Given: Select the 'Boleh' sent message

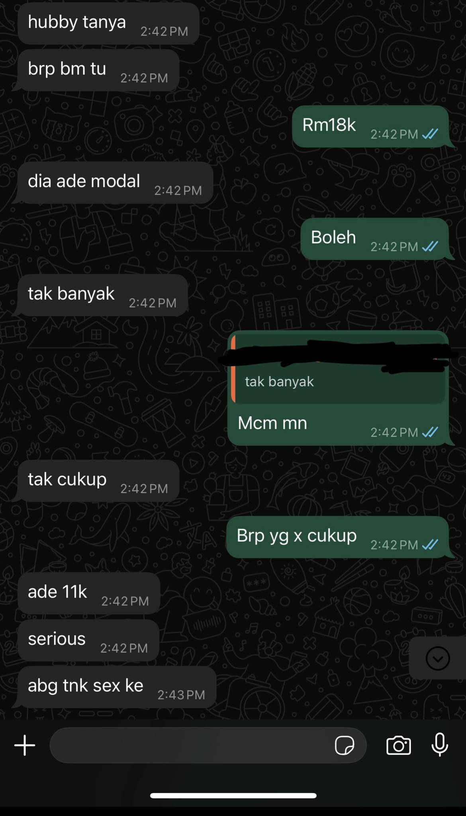Looking at the screenshot, I should click(x=375, y=239).
